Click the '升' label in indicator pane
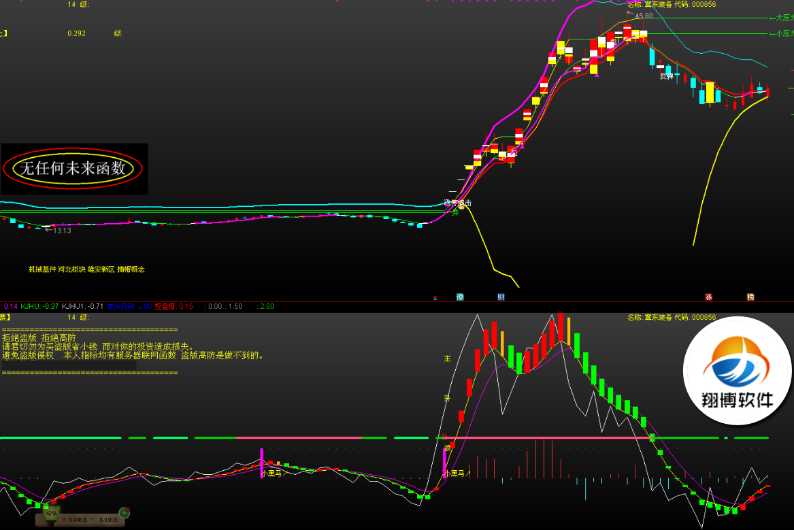Viewport: 794px width, 530px height. 447,399
